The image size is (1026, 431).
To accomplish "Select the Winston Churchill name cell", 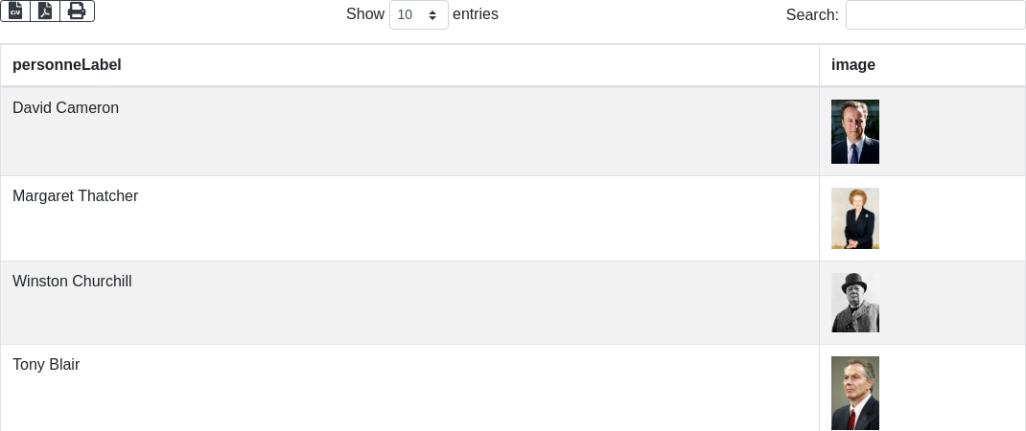I will 72,282.
